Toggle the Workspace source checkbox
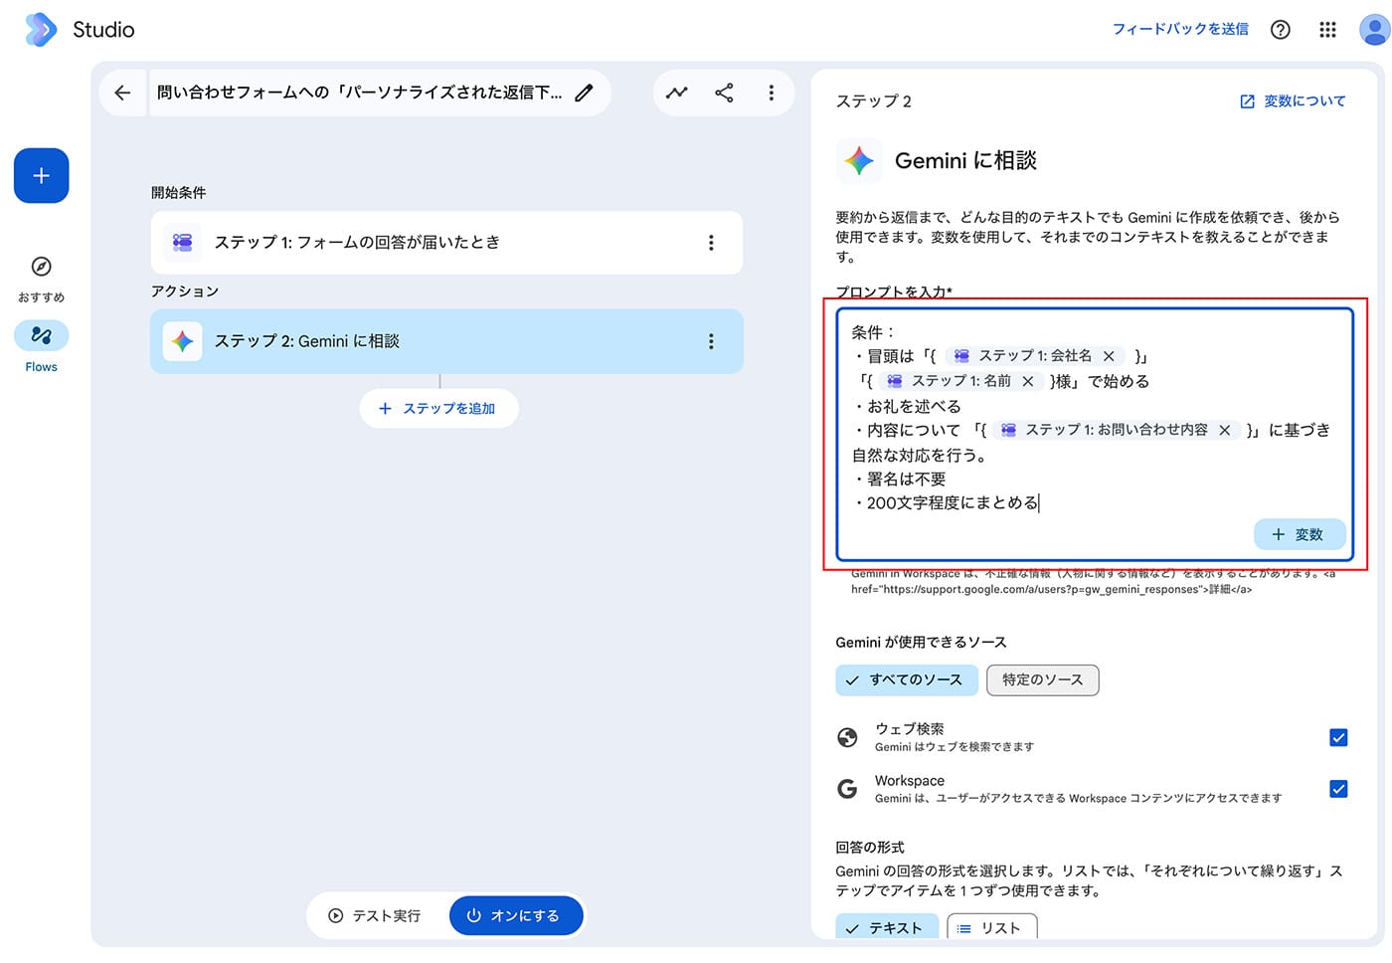This screenshot has height=963, width=1392. pyautogui.click(x=1338, y=789)
